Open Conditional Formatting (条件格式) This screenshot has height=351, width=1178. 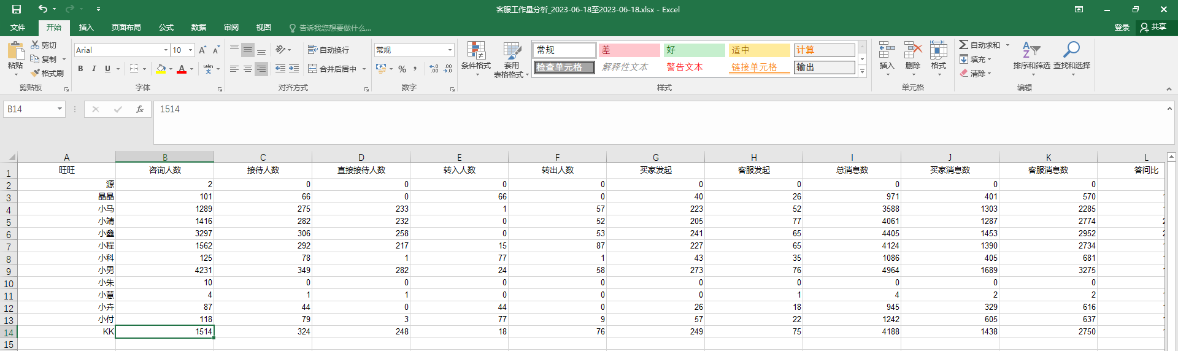475,57
